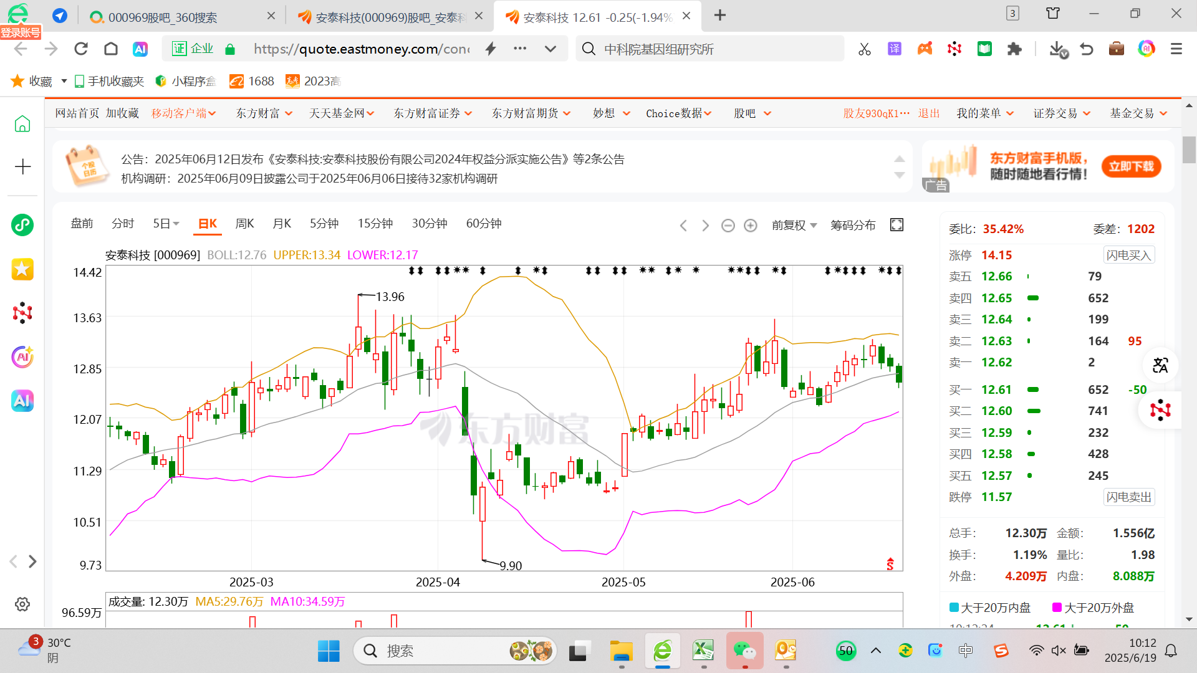Expand the 证券交易 dropdown

(1062, 113)
